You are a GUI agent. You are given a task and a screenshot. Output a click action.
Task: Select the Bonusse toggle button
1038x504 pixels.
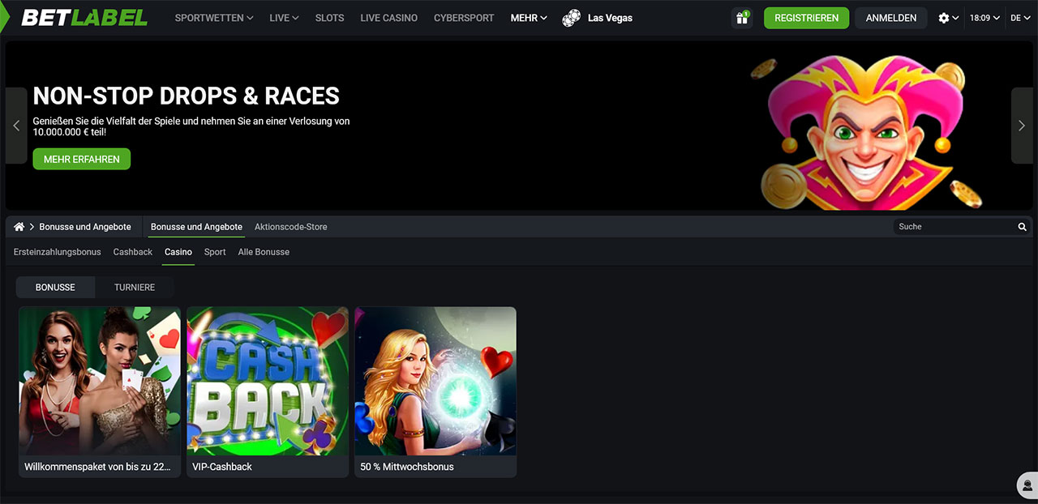pyautogui.click(x=55, y=288)
